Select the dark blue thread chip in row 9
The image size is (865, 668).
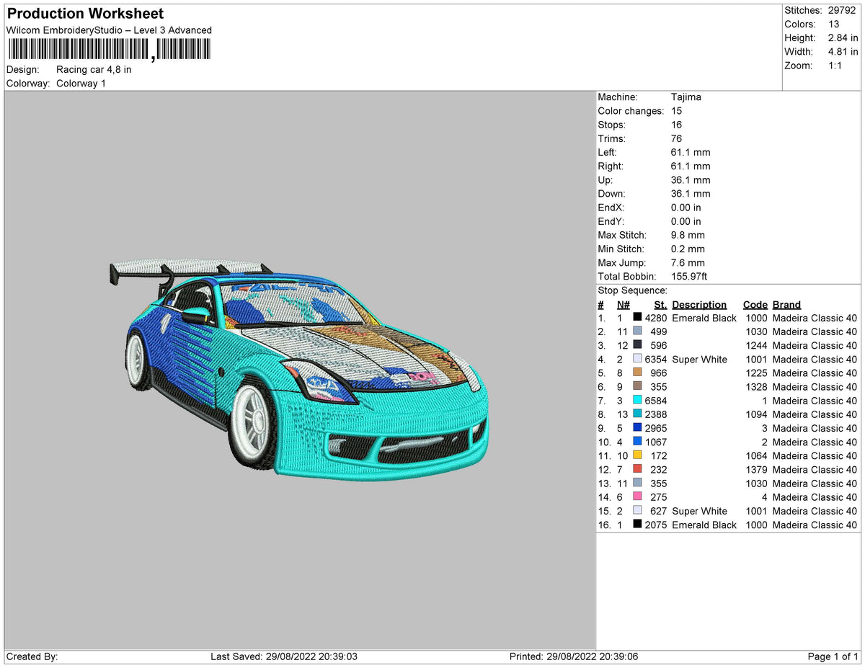[637, 428]
